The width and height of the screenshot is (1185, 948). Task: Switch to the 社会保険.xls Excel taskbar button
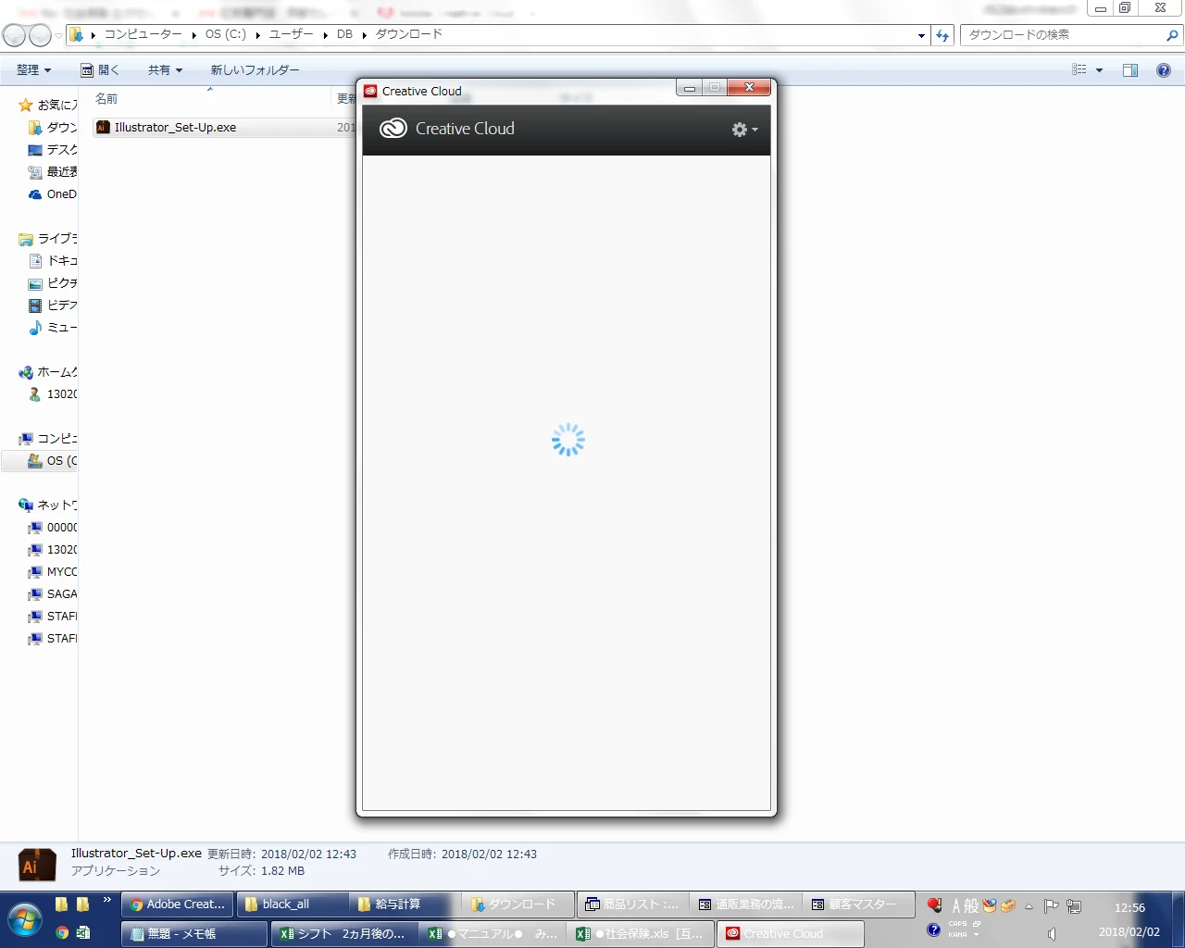[x=642, y=933]
